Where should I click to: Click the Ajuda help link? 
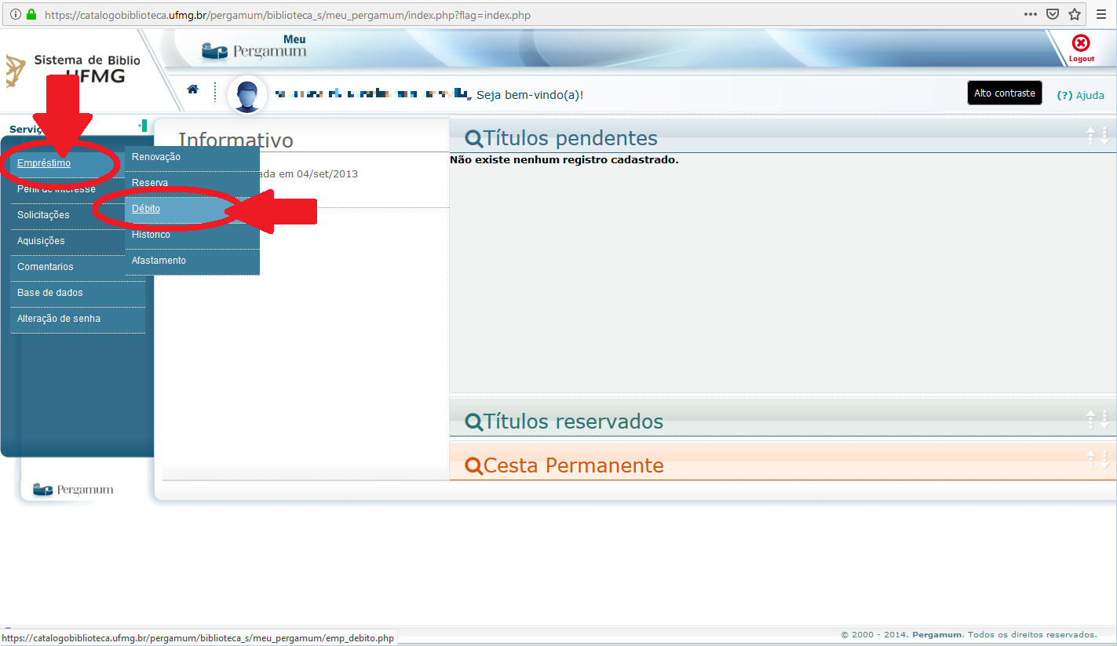(1081, 95)
